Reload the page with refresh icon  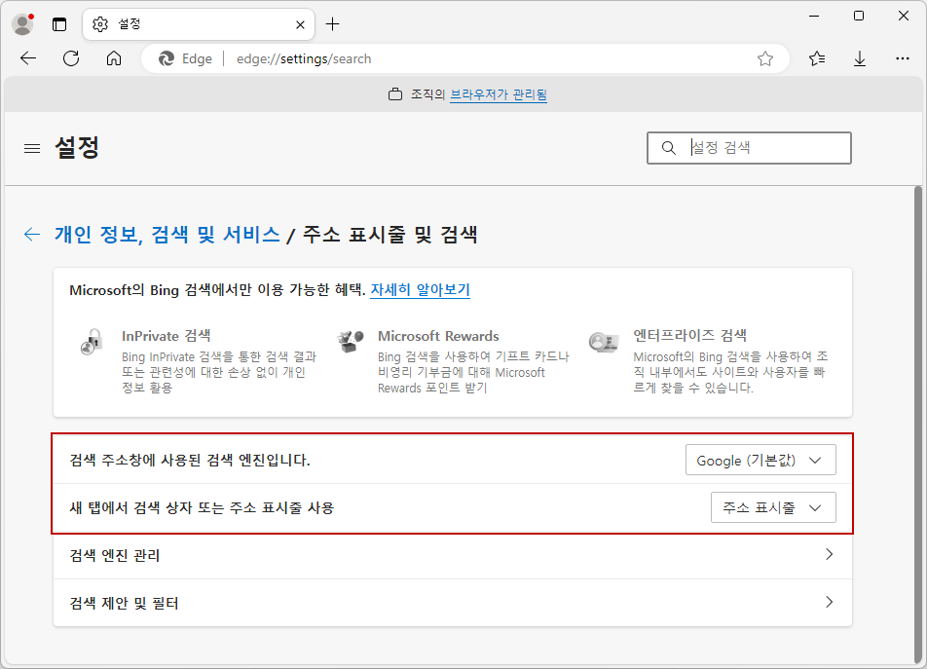tap(71, 58)
